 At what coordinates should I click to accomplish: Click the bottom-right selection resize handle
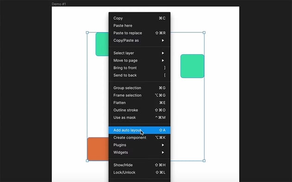click(x=204, y=161)
